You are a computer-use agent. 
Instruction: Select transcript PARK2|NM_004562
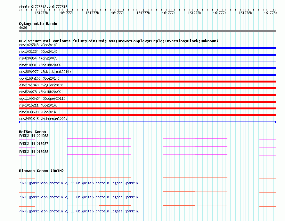pyautogui.click(x=34, y=136)
